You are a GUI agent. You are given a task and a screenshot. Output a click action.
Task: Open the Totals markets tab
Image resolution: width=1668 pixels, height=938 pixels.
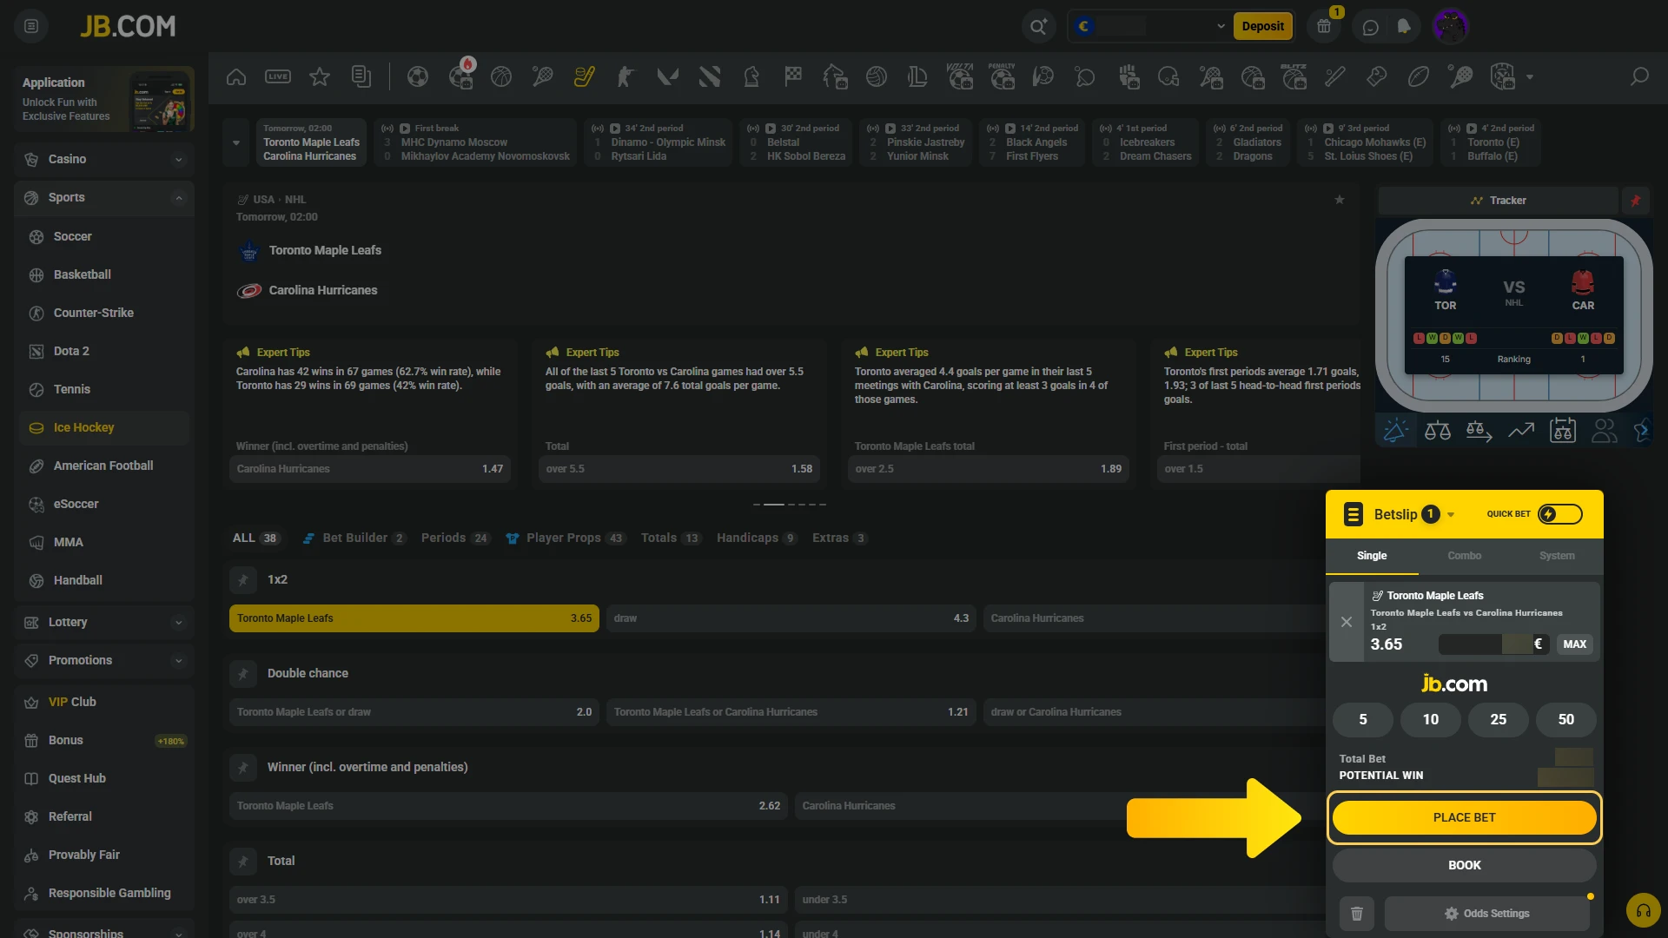click(671, 538)
